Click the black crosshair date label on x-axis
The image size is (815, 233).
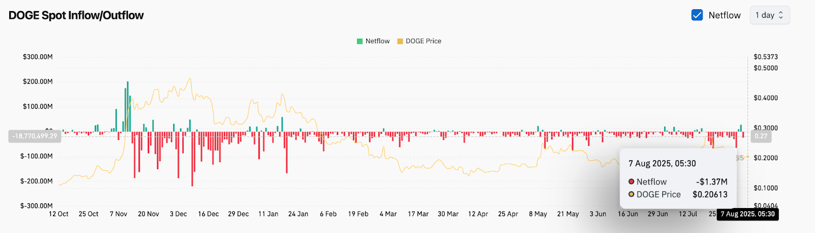(x=747, y=214)
